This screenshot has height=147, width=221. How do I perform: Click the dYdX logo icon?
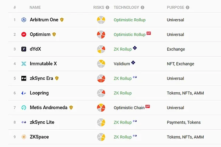[24, 49]
